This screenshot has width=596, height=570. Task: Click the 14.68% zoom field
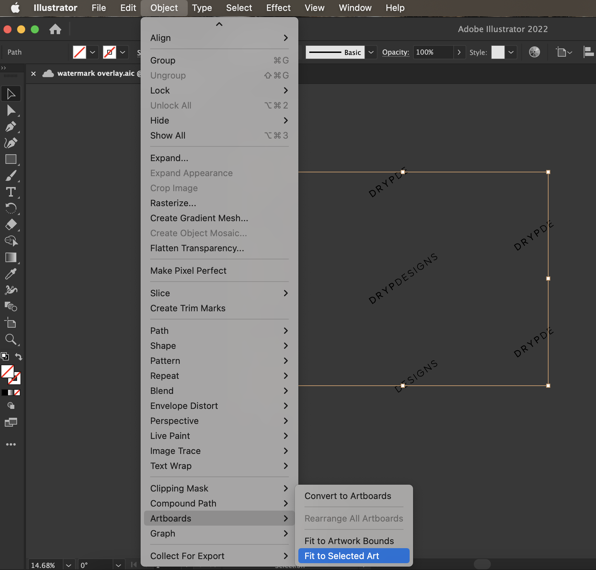pyautogui.click(x=45, y=565)
